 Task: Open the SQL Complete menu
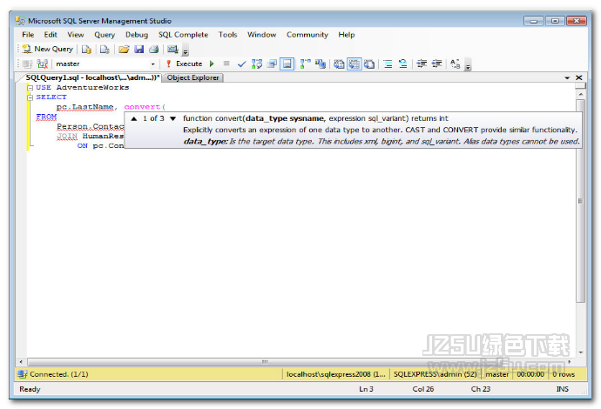coord(183,35)
